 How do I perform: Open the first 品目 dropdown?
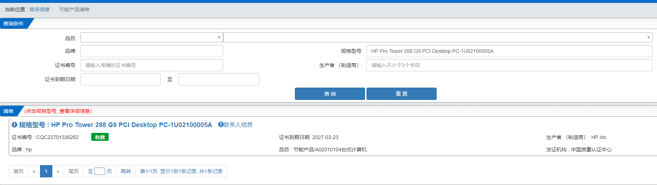coord(152,37)
